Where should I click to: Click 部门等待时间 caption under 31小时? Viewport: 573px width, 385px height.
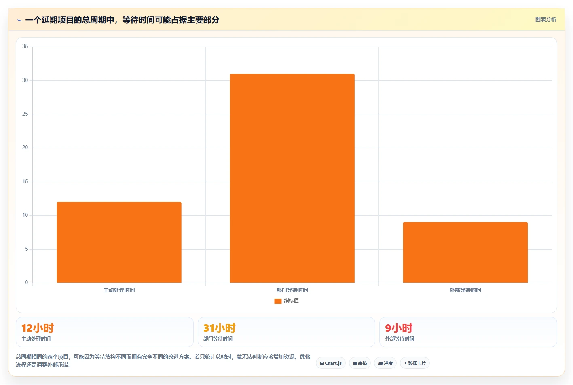click(x=218, y=339)
